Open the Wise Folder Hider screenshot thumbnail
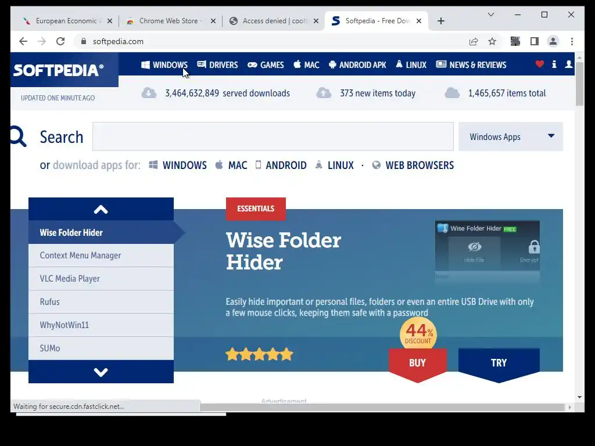Image resolution: width=595 pixels, height=446 pixels. 488,252
